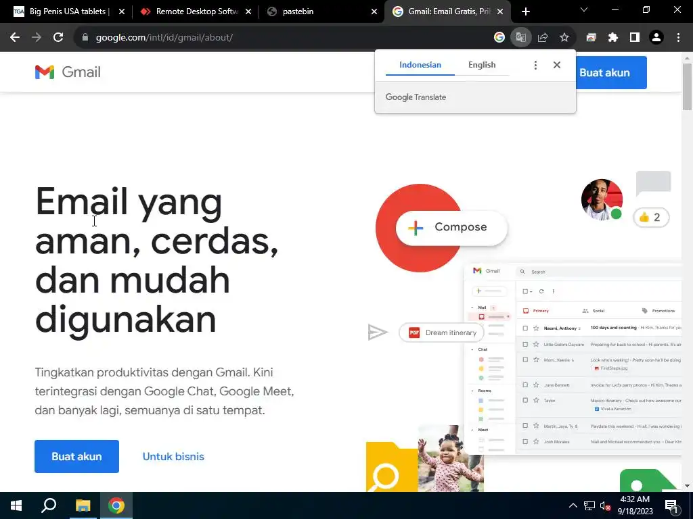693x519 pixels.
Task: Click scrollbar down arrow
Action: 687,486
